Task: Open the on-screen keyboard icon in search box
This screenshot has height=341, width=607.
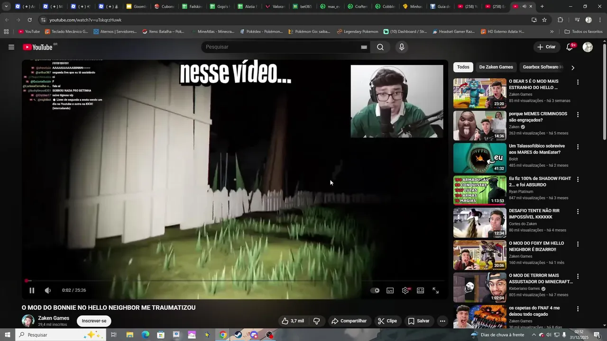Action: coord(364,47)
